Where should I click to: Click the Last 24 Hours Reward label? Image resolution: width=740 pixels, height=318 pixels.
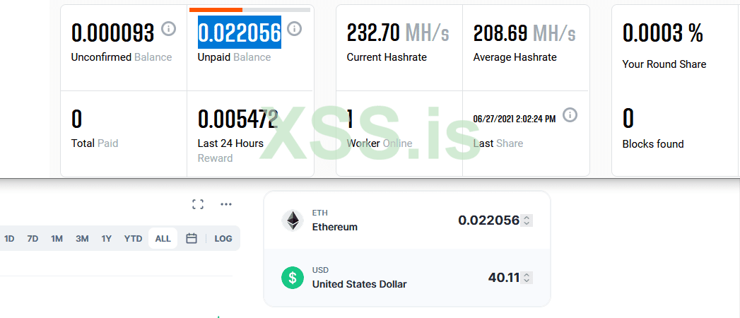230,151
